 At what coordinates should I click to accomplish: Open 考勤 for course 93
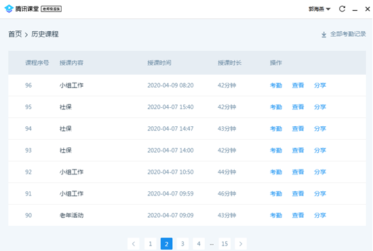coord(276,151)
